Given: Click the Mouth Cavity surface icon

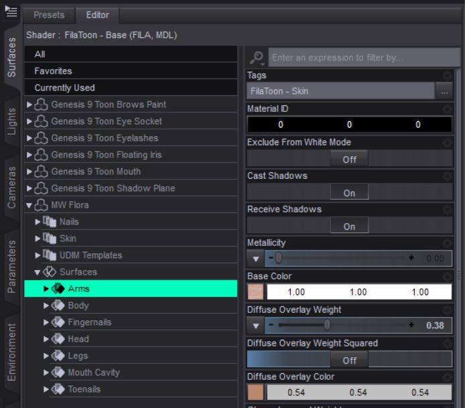Looking at the screenshot, I should [x=58, y=372].
